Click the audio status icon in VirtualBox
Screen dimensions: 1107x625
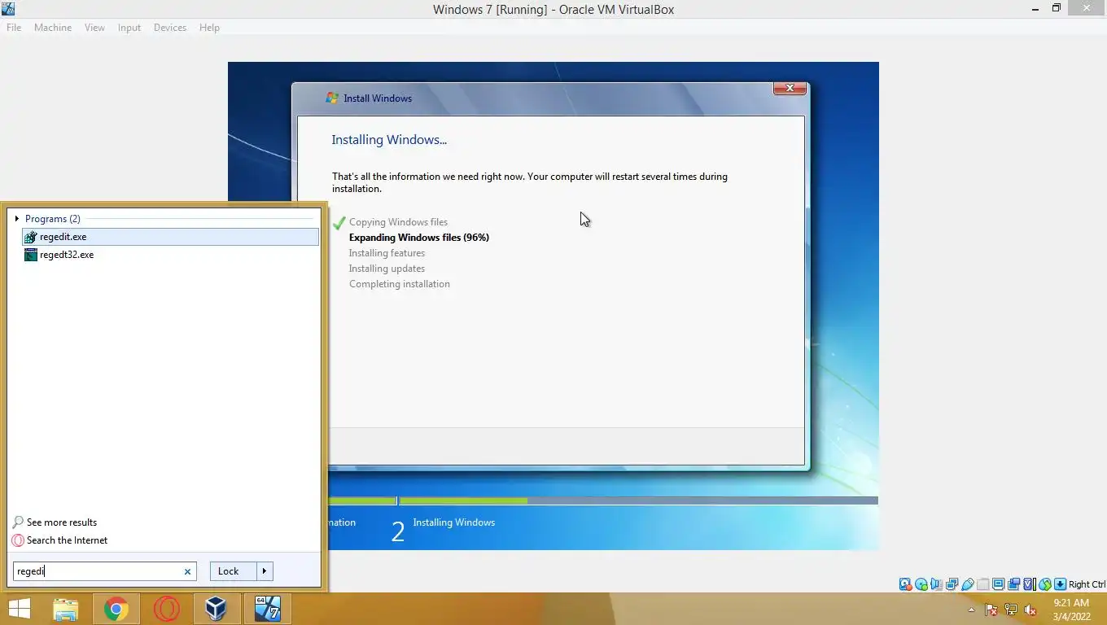[936, 584]
